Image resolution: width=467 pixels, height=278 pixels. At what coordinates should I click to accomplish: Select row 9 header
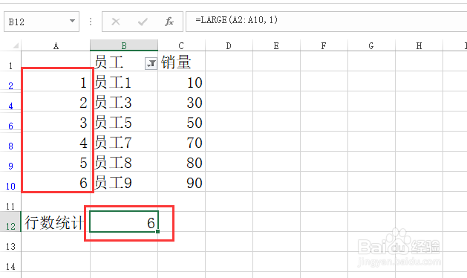(x=10, y=161)
